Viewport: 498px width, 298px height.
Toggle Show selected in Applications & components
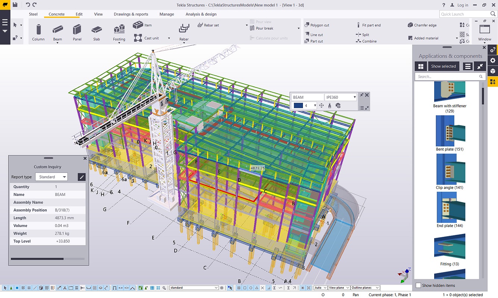pyautogui.click(x=444, y=66)
